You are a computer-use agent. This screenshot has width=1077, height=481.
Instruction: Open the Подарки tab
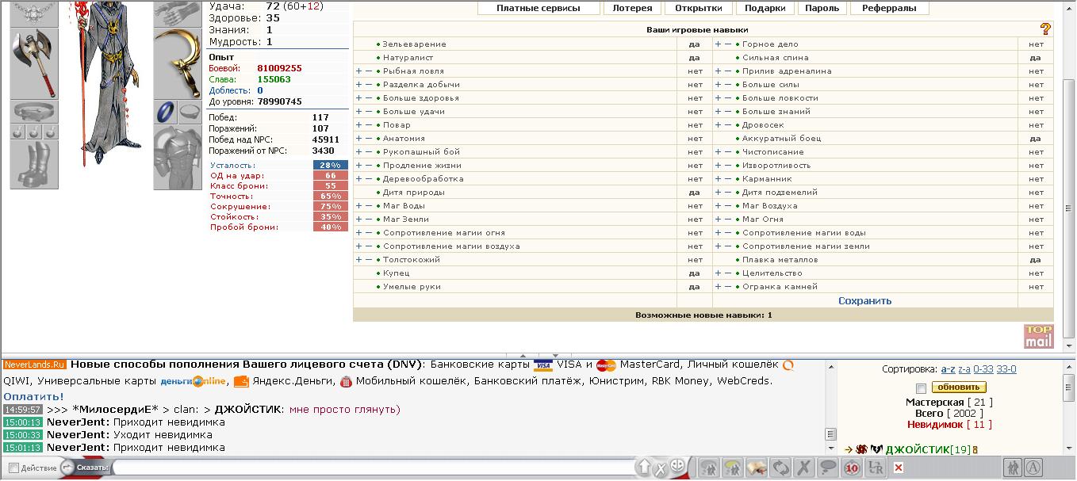[x=765, y=8]
